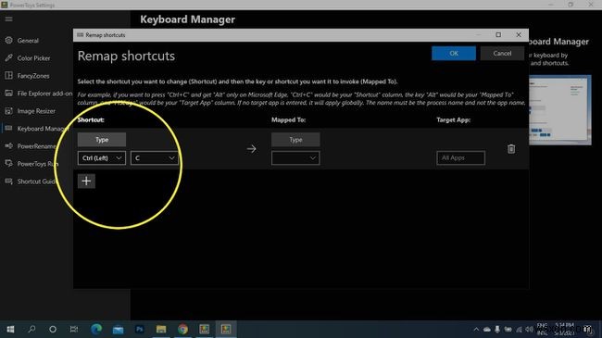The width and height of the screenshot is (602, 338).
Task: Click the Image Resizer icon
Action: point(9,110)
